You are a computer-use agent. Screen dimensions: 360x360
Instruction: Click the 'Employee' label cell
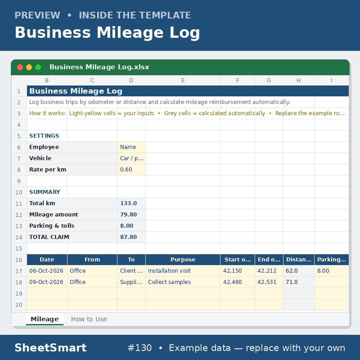point(72,147)
